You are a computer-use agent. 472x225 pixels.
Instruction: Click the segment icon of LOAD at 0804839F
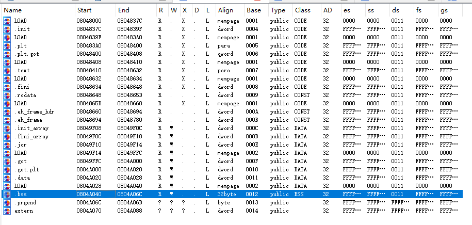point(7,37)
